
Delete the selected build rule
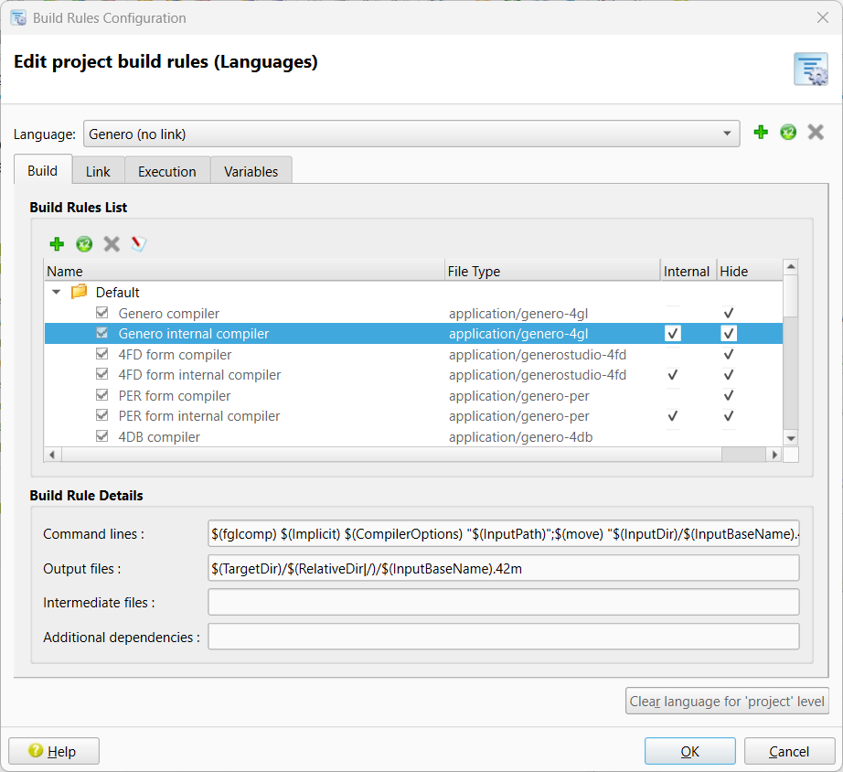point(112,244)
